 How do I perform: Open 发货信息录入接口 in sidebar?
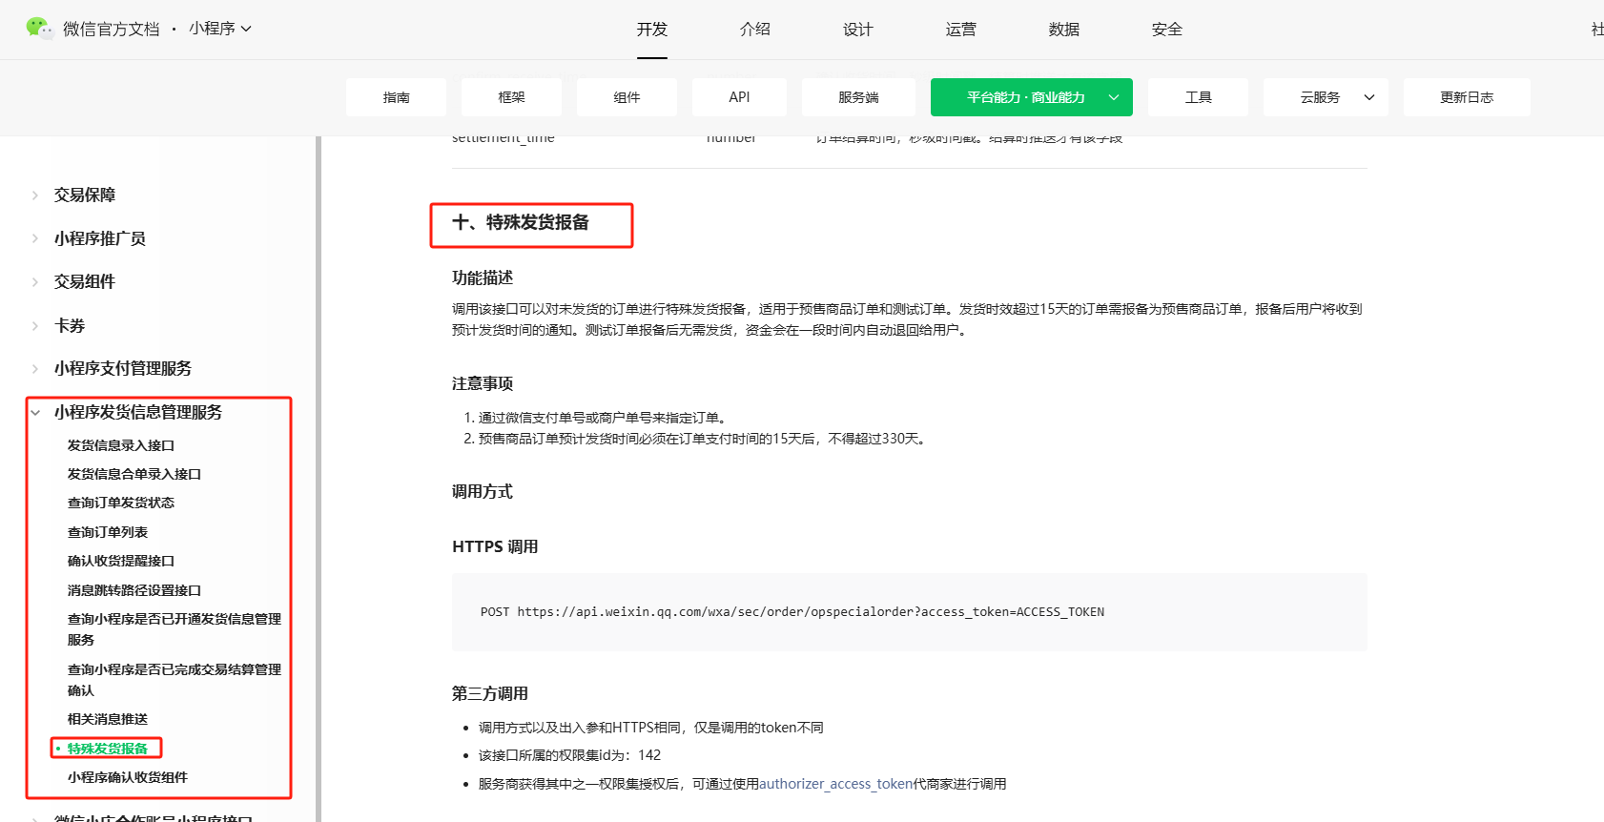coord(121,445)
